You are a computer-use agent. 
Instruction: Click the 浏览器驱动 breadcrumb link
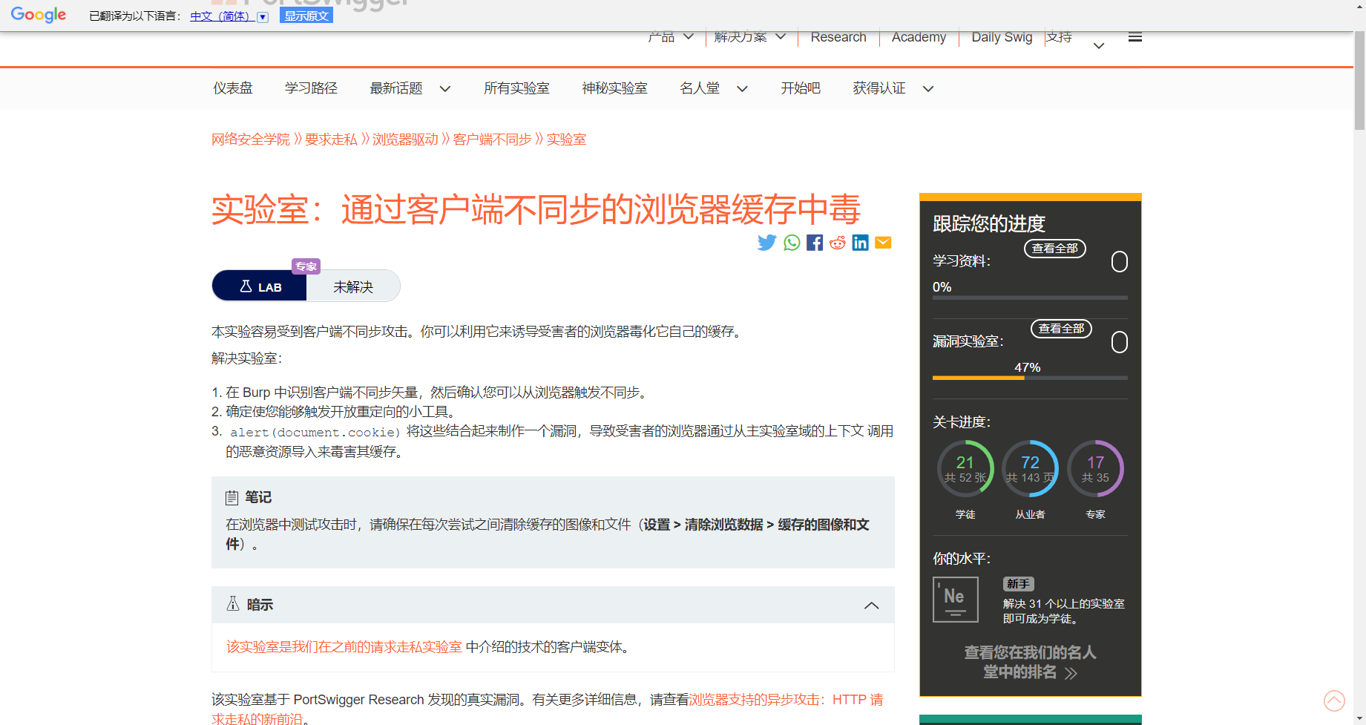[405, 140]
